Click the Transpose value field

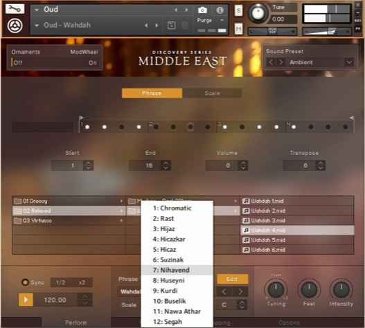click(300, 165)
